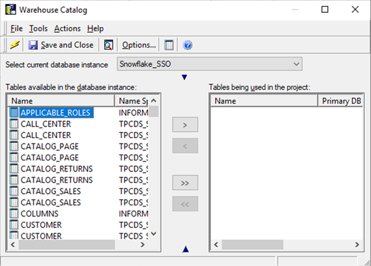Click the blue upward triangle expander
371x266 pixels.
pos(185,249)
